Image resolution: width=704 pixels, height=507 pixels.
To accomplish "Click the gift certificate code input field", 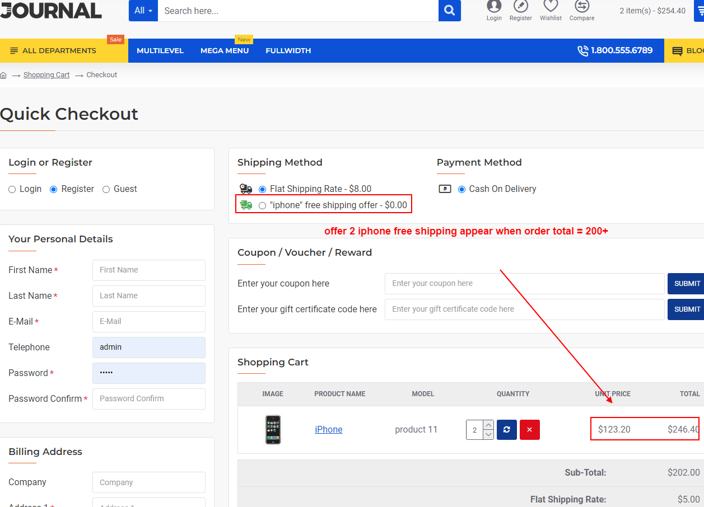I will pos(525,309).
